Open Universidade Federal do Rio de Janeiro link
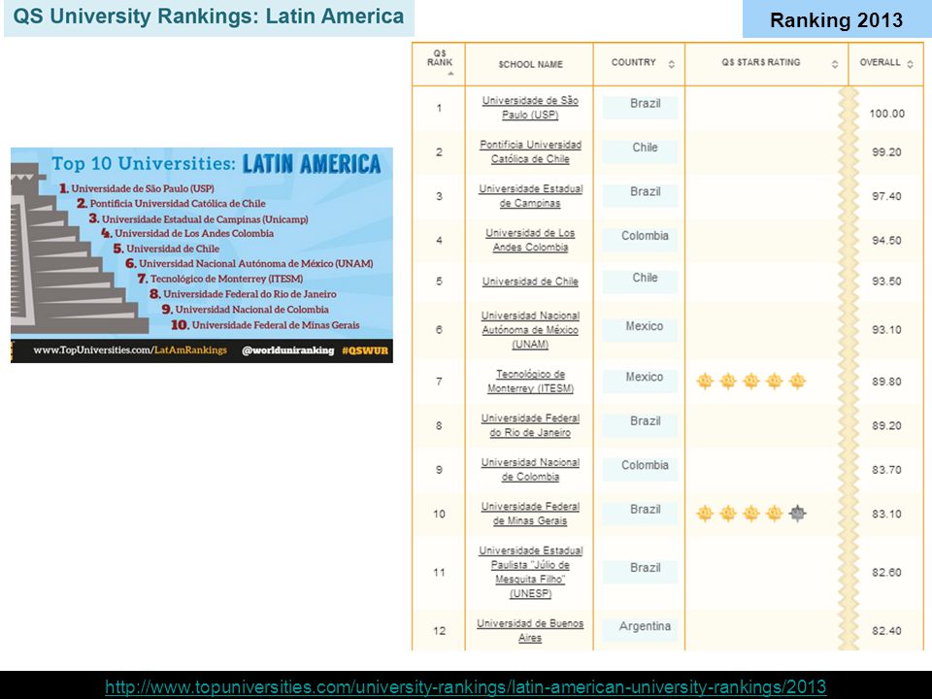932x699 pixels. pyautogui.click(x=530, y=425)
